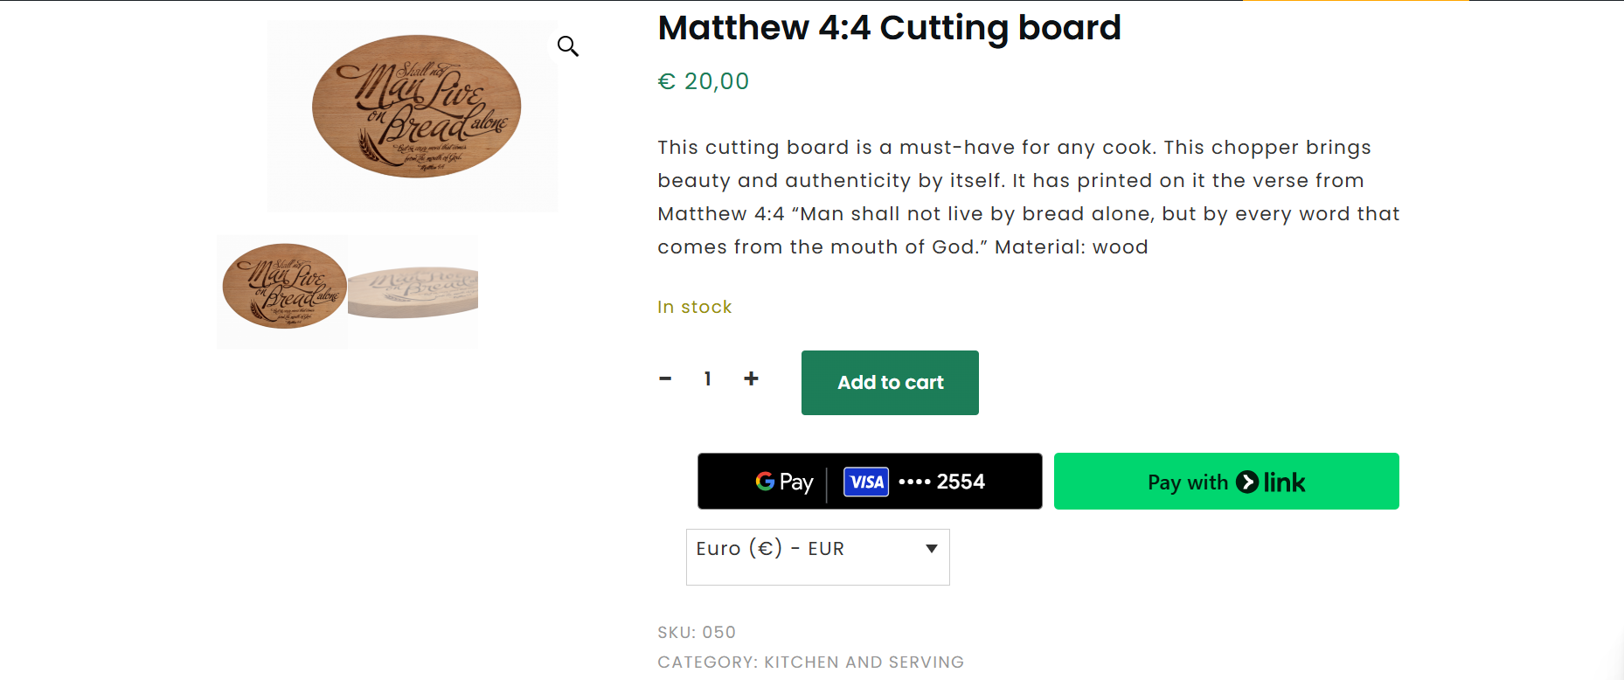Image resolution: width=1624 pixels, height=680 pixels.
Task: Add to cart
Action: point(890,383)
